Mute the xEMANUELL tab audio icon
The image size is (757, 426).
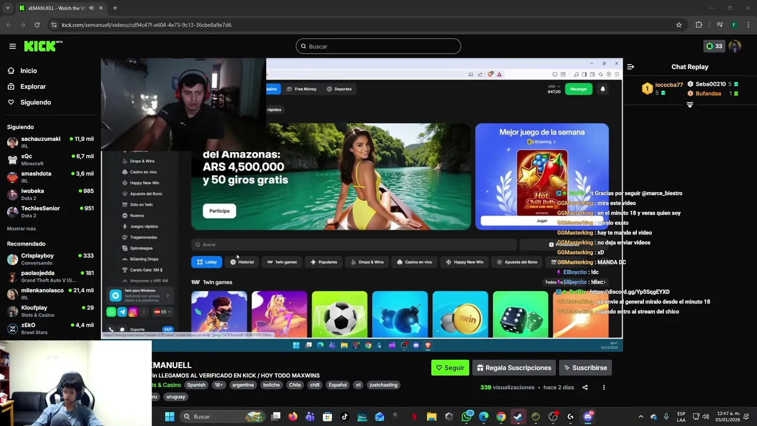pyautogui.click(x=91, y=8)
